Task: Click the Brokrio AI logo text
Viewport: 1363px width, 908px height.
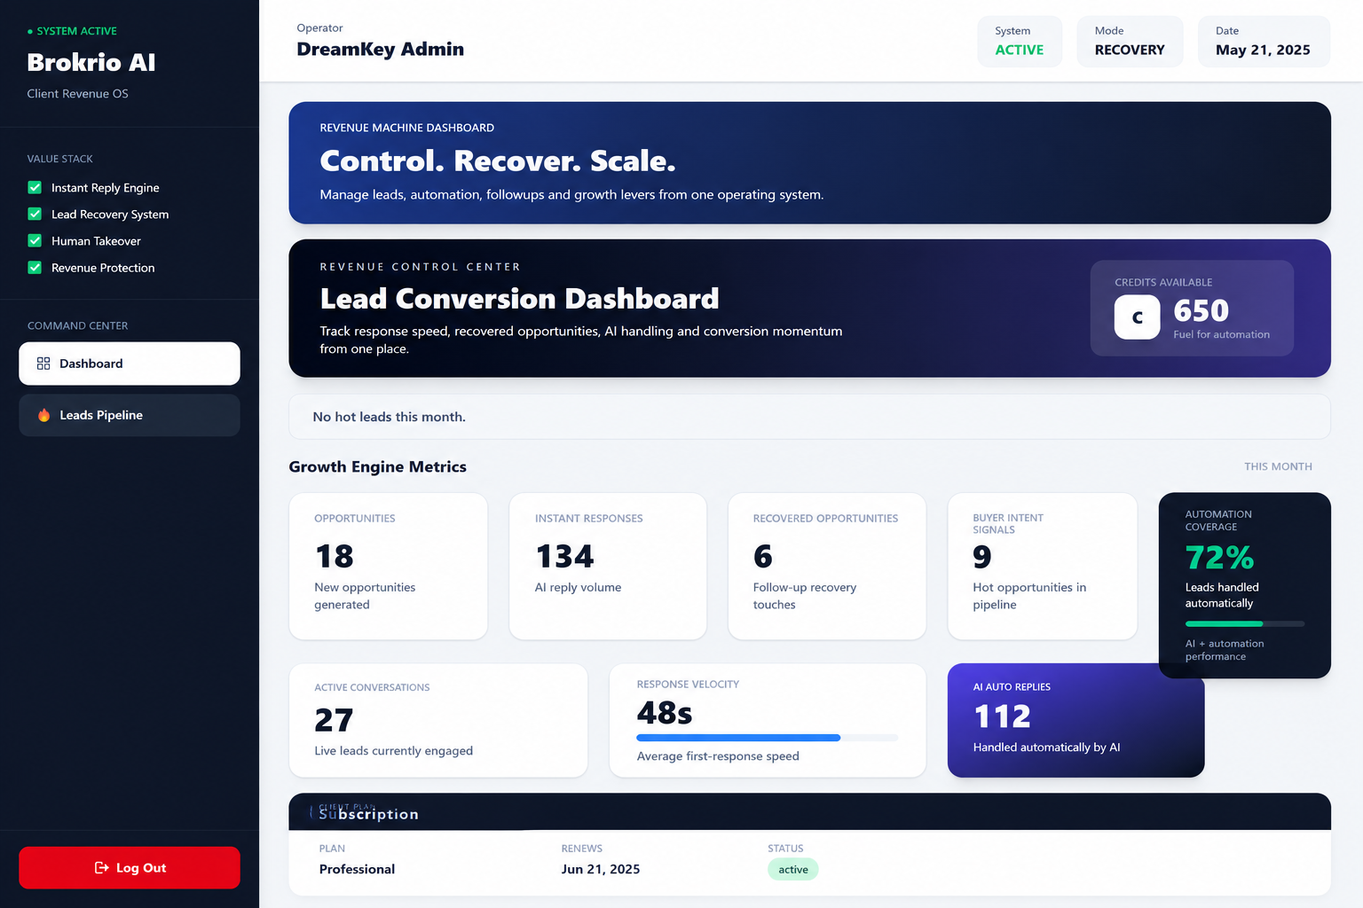Action: 91,62
